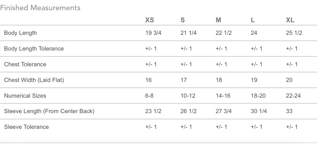Click the XL chest width value 20
The width and height of the screenshot is (317, 144).
tap(289, 80)
